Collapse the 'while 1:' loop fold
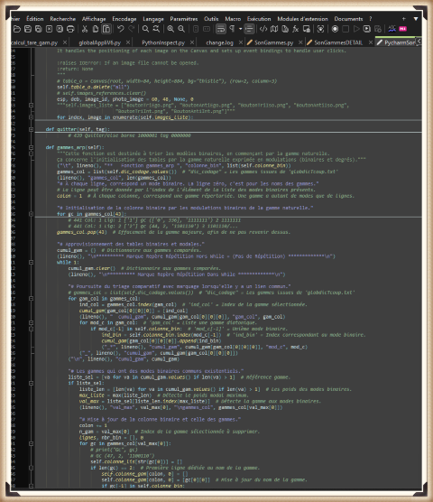 (x=31, y=262)
